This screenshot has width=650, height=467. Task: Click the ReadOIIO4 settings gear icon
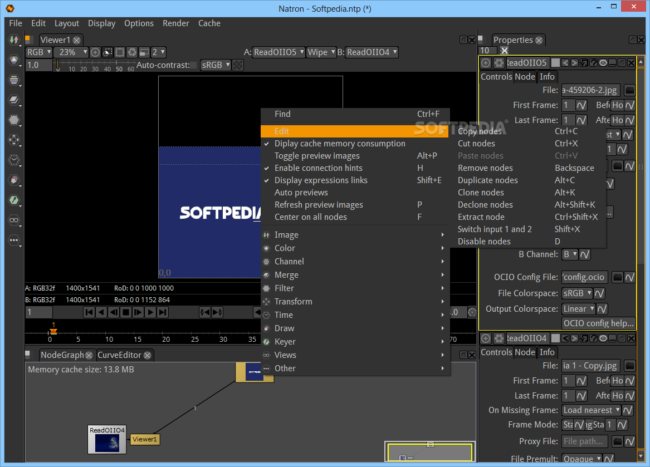[499, 338]
